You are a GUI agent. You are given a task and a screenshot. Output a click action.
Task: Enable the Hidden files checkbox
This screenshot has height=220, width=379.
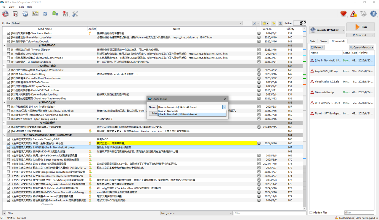tap(311, 213)
